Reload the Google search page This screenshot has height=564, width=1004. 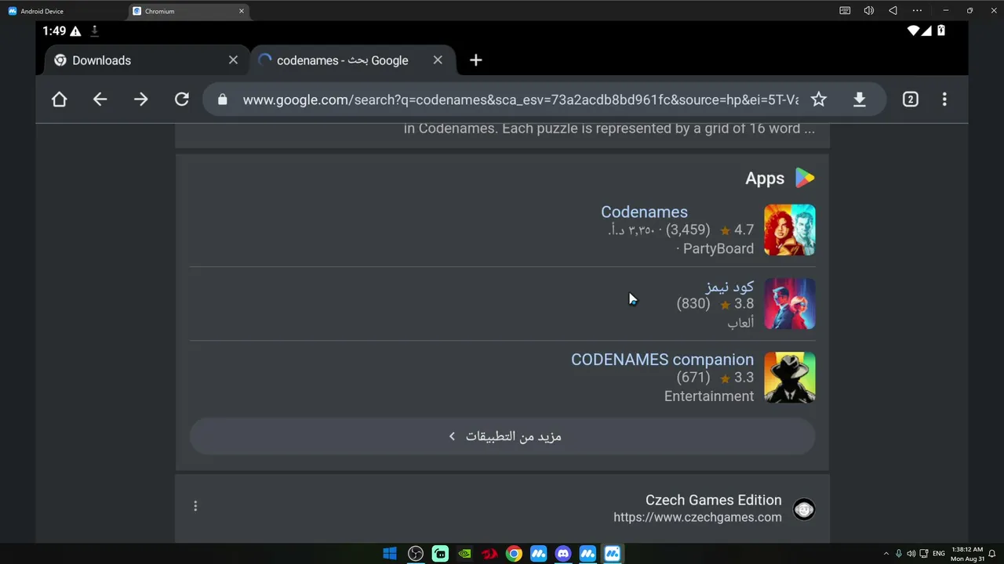click(182, 99)
